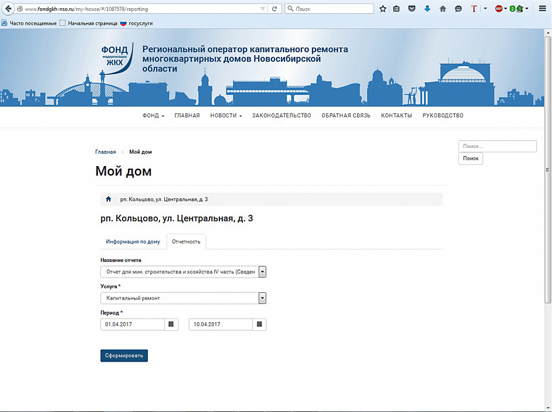This screenshot has width=552, height=412.
Task: Click the period end date field 10.04.2017
Action: 221,325
